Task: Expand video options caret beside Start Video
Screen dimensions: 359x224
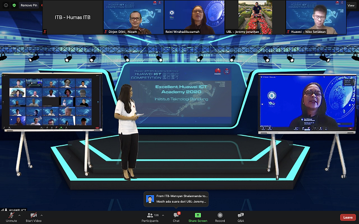Action: tap(41, 216)
